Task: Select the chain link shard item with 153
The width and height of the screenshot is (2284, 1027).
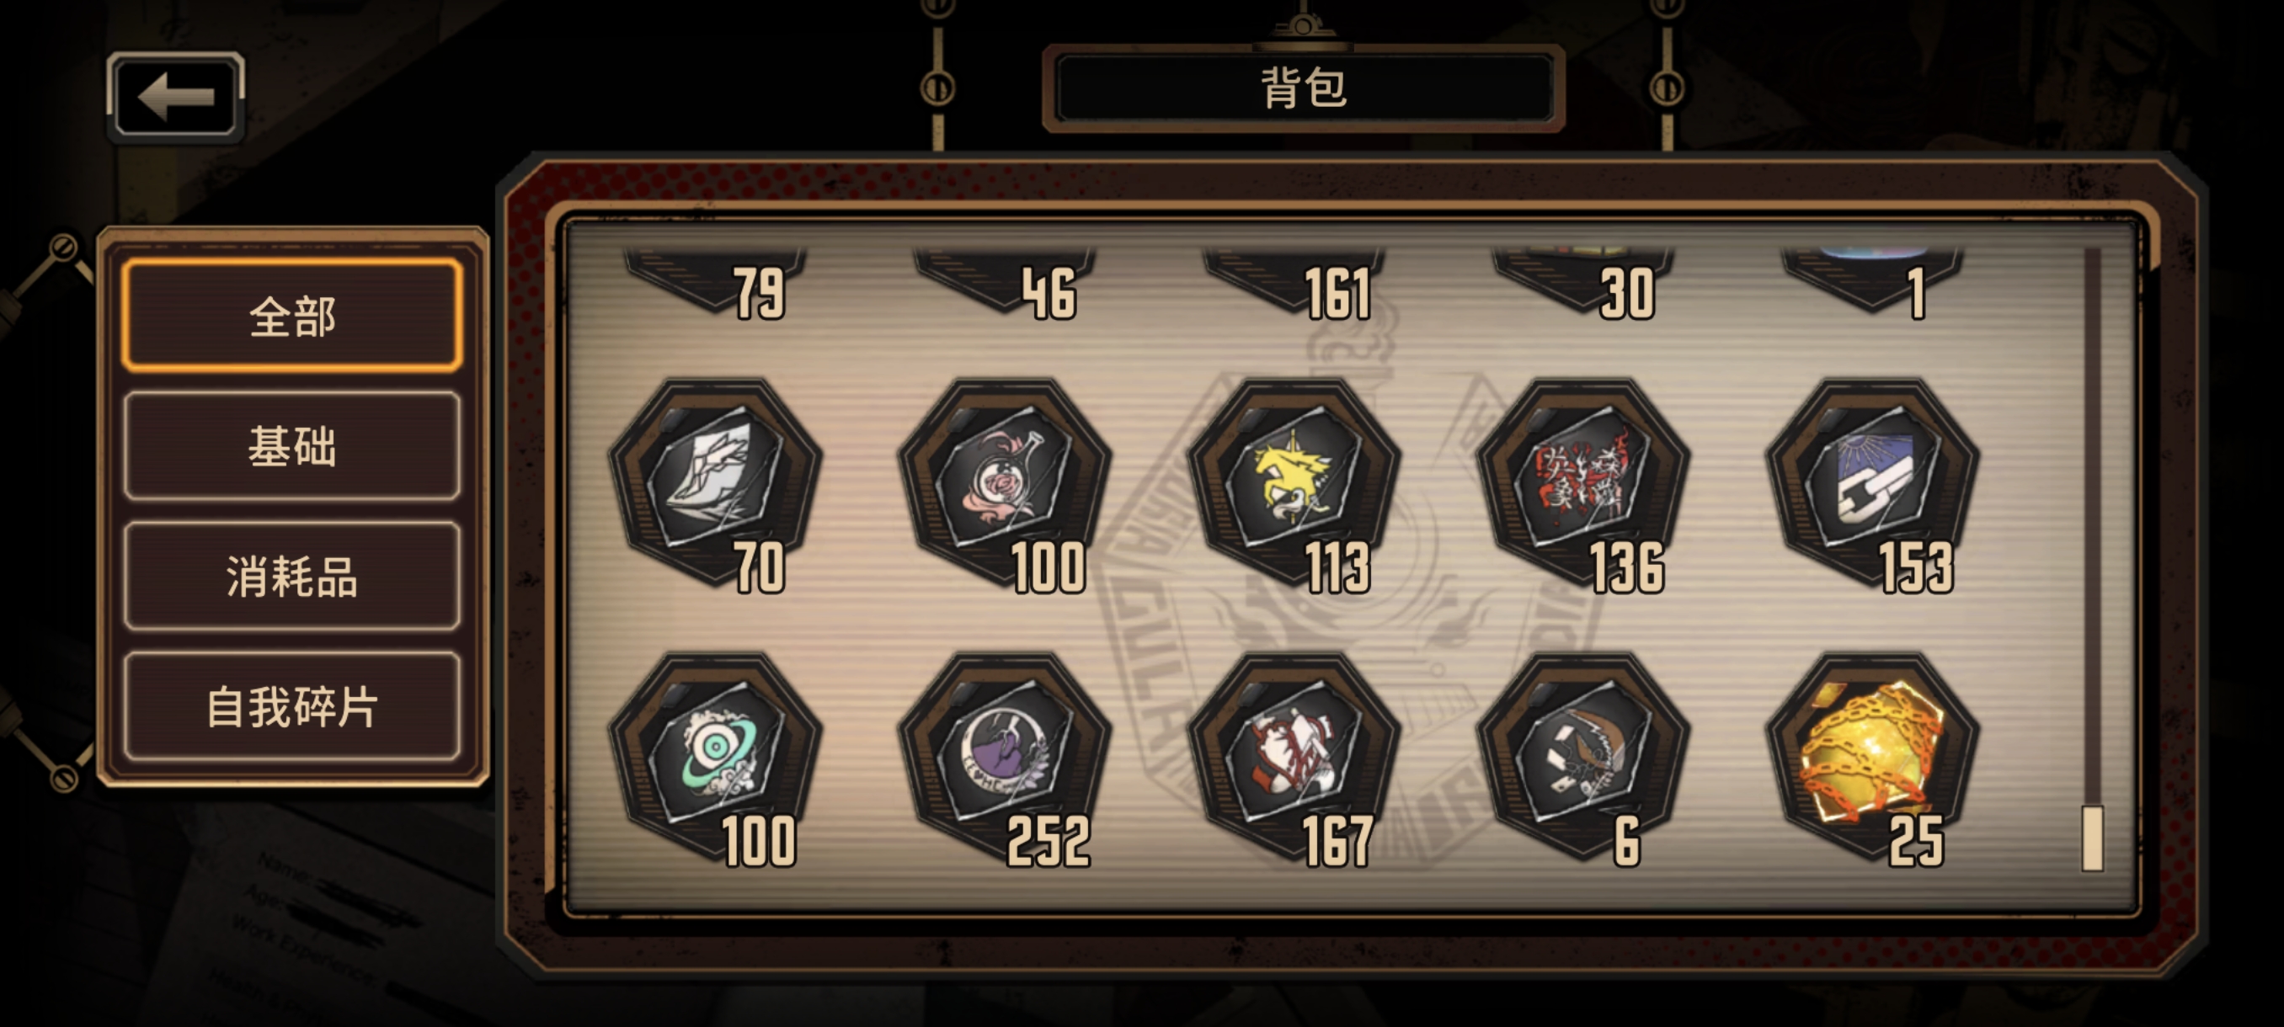Action: click(x=1873, y=485)
